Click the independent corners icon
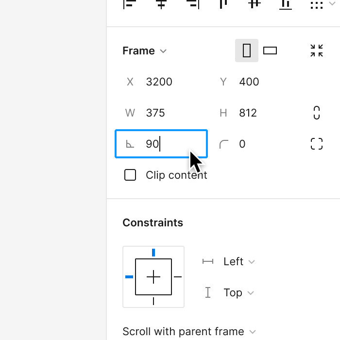Image resolution: width=340 pixels, height=340 pixels. pyautogui.click(x=317, y=144)
